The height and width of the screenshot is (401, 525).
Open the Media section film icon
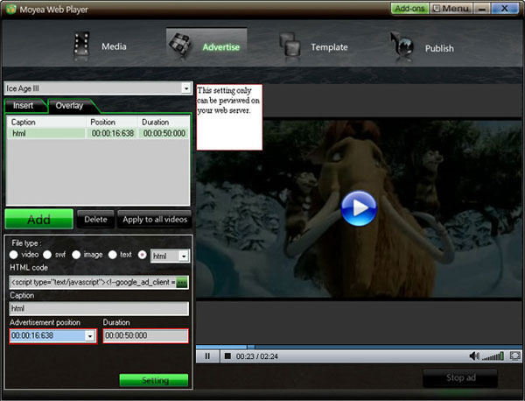click(81, 44)
